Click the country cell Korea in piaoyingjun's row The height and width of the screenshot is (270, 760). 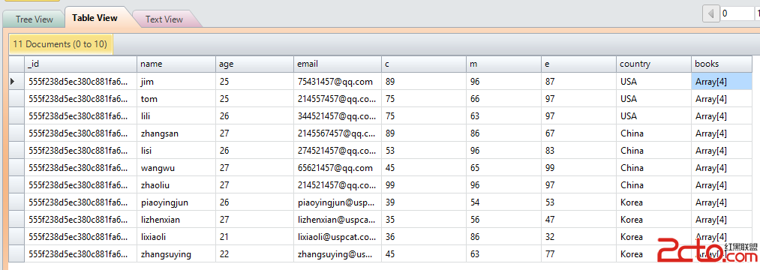(654, 202)
